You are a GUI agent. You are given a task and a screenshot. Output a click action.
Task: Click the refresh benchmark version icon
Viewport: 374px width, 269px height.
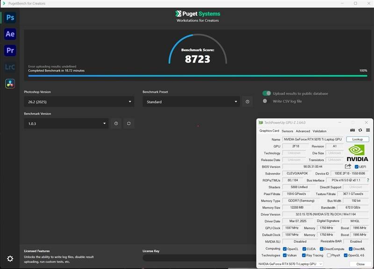[129, 123]
